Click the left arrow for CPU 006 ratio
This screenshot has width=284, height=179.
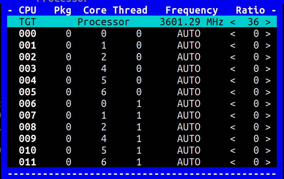233,104
